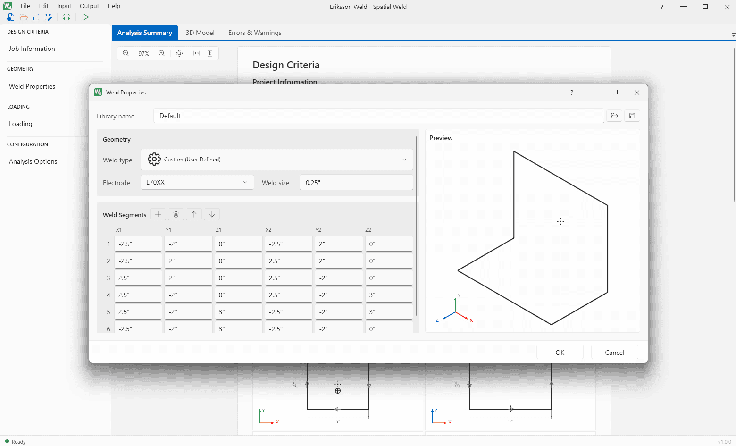
Task: Open the Output menu
Action: (x=89, y=6)
